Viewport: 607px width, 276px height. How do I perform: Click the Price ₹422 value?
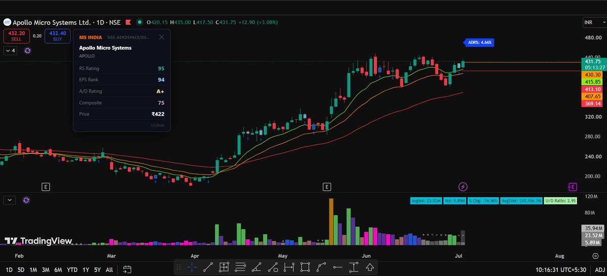tap(158, 114)
